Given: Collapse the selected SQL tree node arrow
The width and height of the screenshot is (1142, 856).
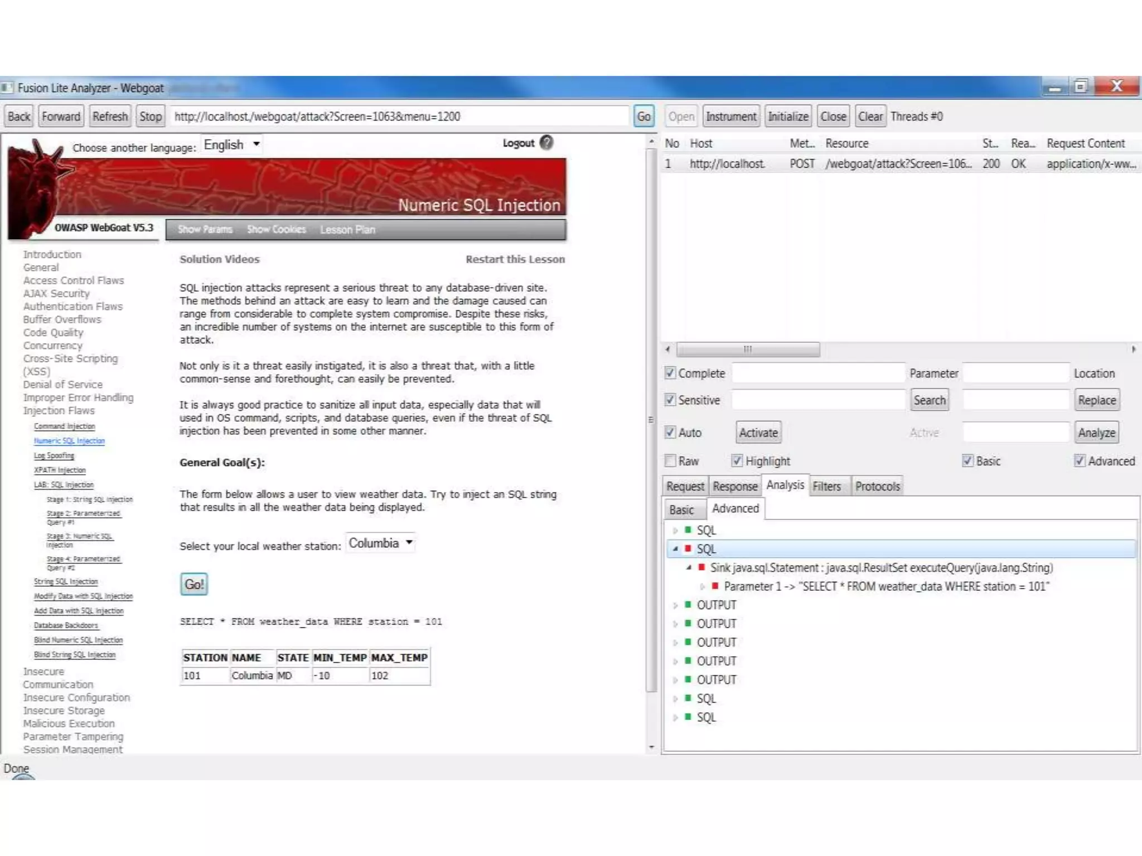Looking at the screenshot, I should [675, 549].
